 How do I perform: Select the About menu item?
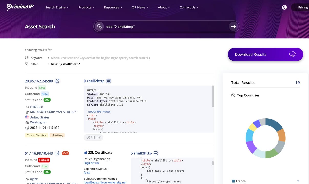tap(164, 7)
